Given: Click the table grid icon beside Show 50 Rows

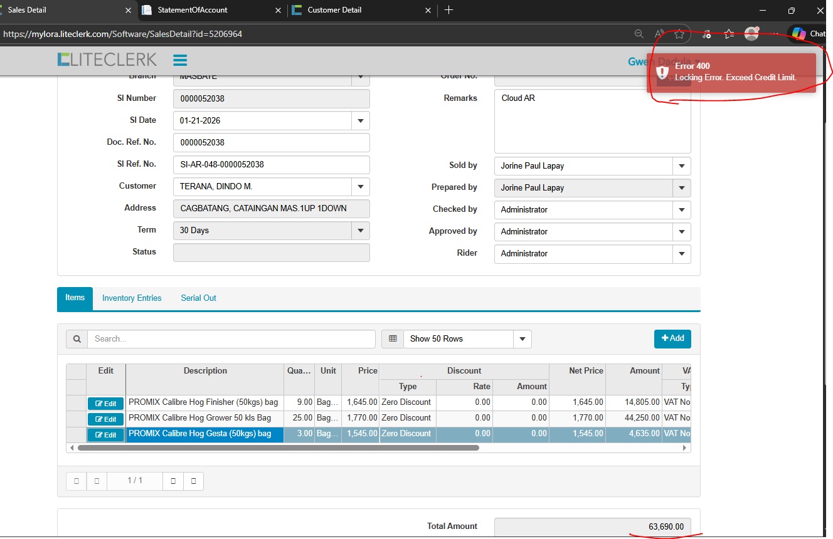Looking at the screenshot, I should (393, 339).
